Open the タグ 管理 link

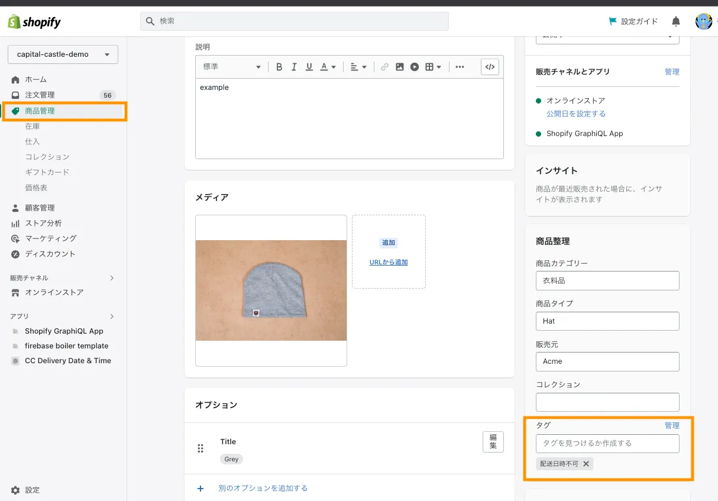coord(672,425)
